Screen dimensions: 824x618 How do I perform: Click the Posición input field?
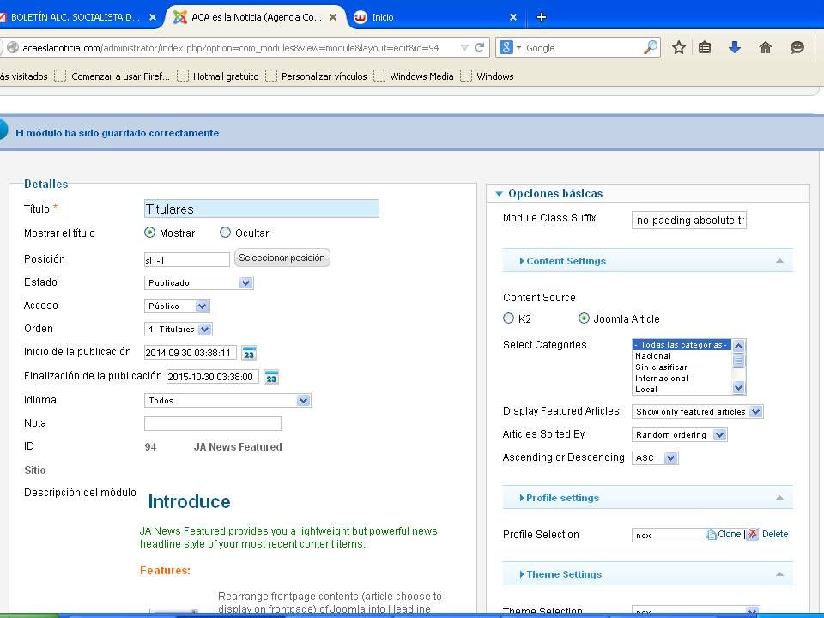[x=186, y=259]
